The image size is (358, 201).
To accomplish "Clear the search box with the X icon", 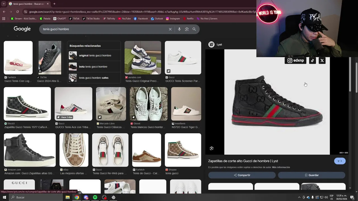I will pyautogui.click(x=170, y=29).
